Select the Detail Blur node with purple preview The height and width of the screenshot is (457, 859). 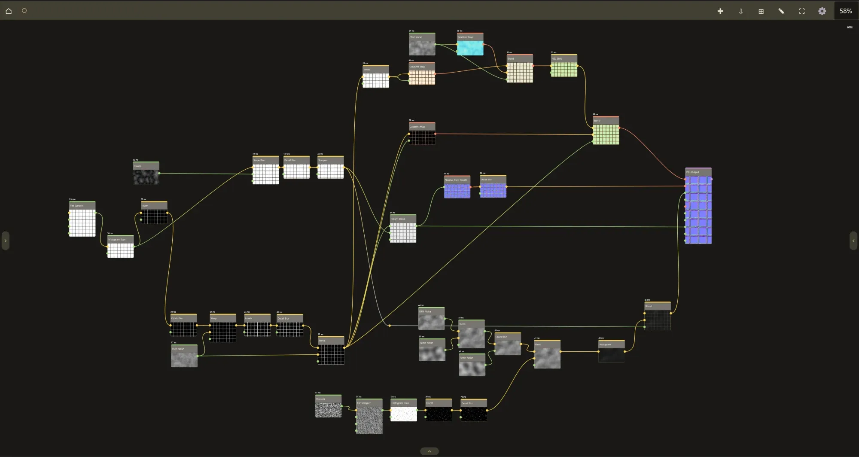493,186
